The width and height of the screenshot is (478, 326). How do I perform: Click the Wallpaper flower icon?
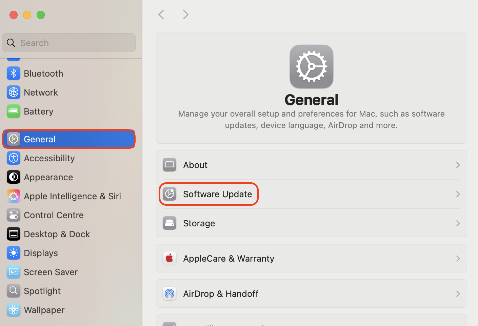click(x=13, y=310)
